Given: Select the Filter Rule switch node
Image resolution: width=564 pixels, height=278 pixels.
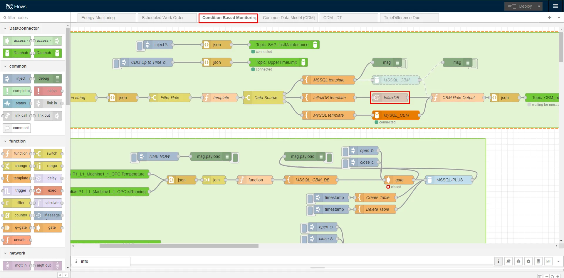Looking at the screenshot, I should [169, 98].
